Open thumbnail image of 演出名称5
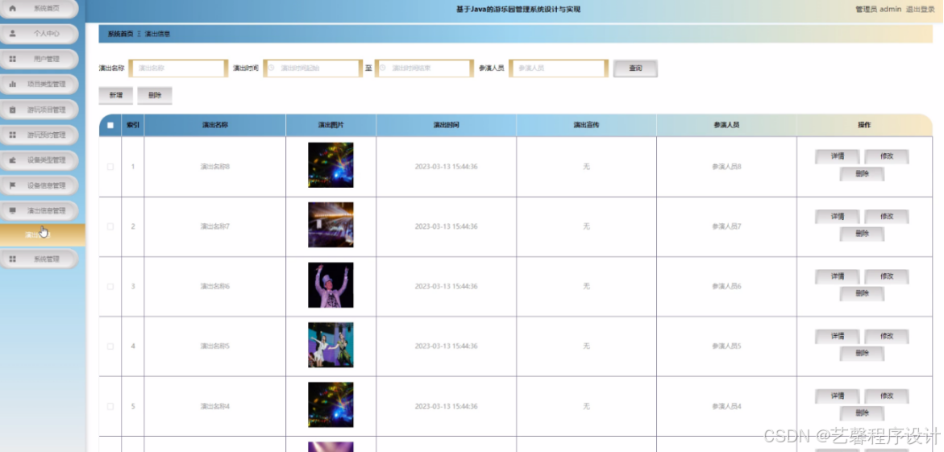The image size is (944, 452). pyautogui.click(x=331, y=345)
